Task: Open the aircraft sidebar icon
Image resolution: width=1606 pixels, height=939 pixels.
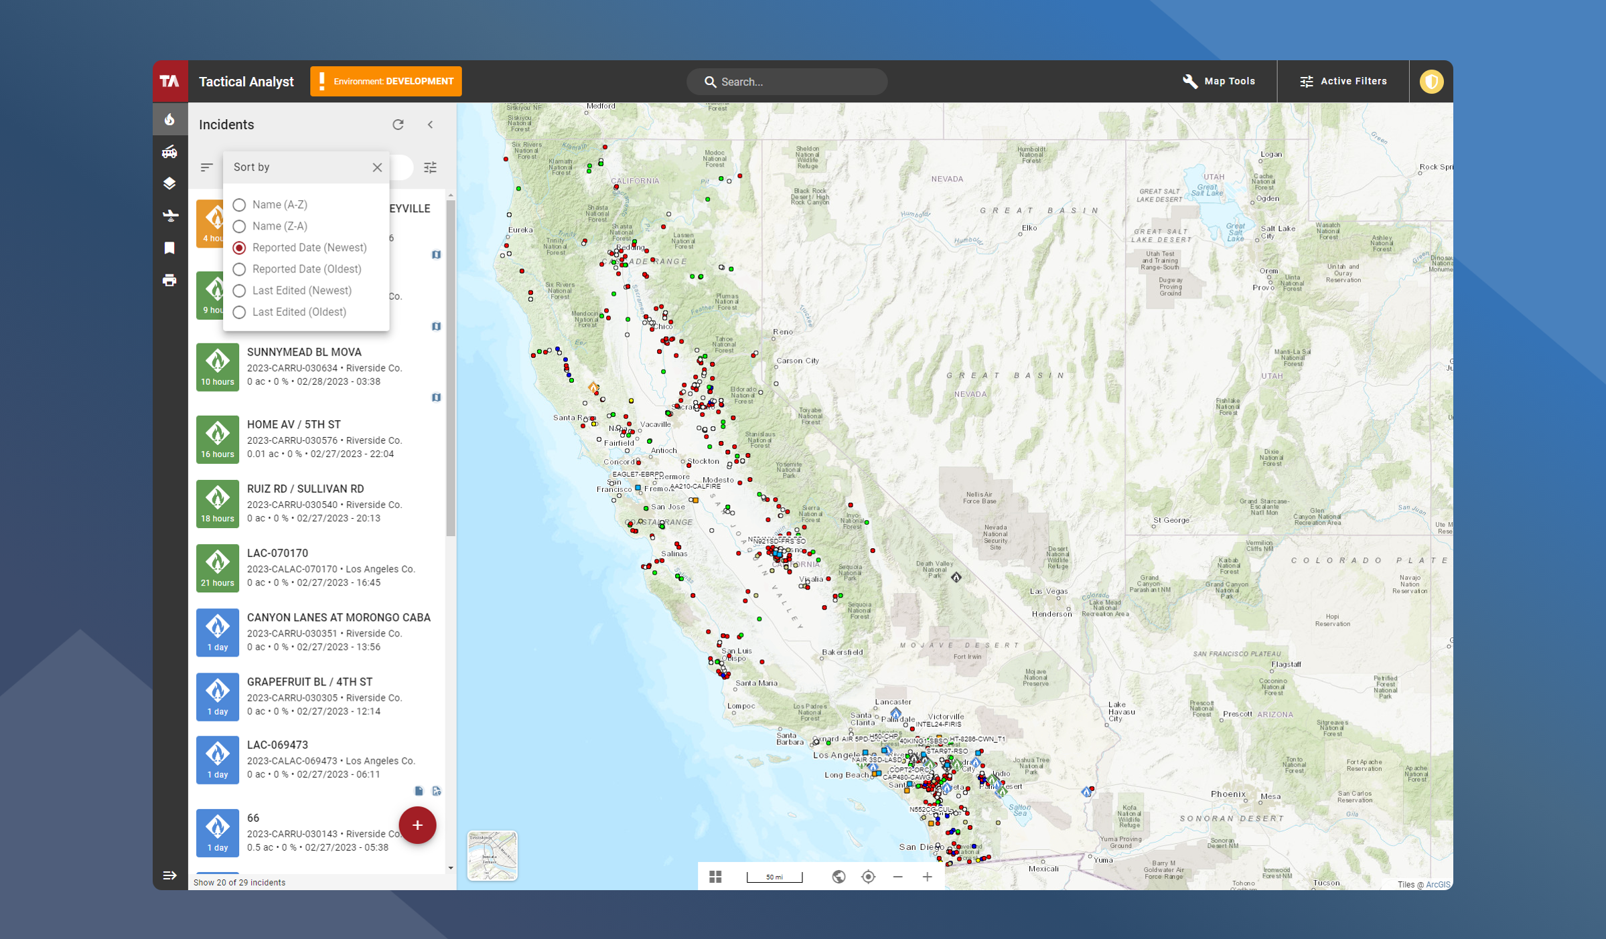Action: pos(169,216)
